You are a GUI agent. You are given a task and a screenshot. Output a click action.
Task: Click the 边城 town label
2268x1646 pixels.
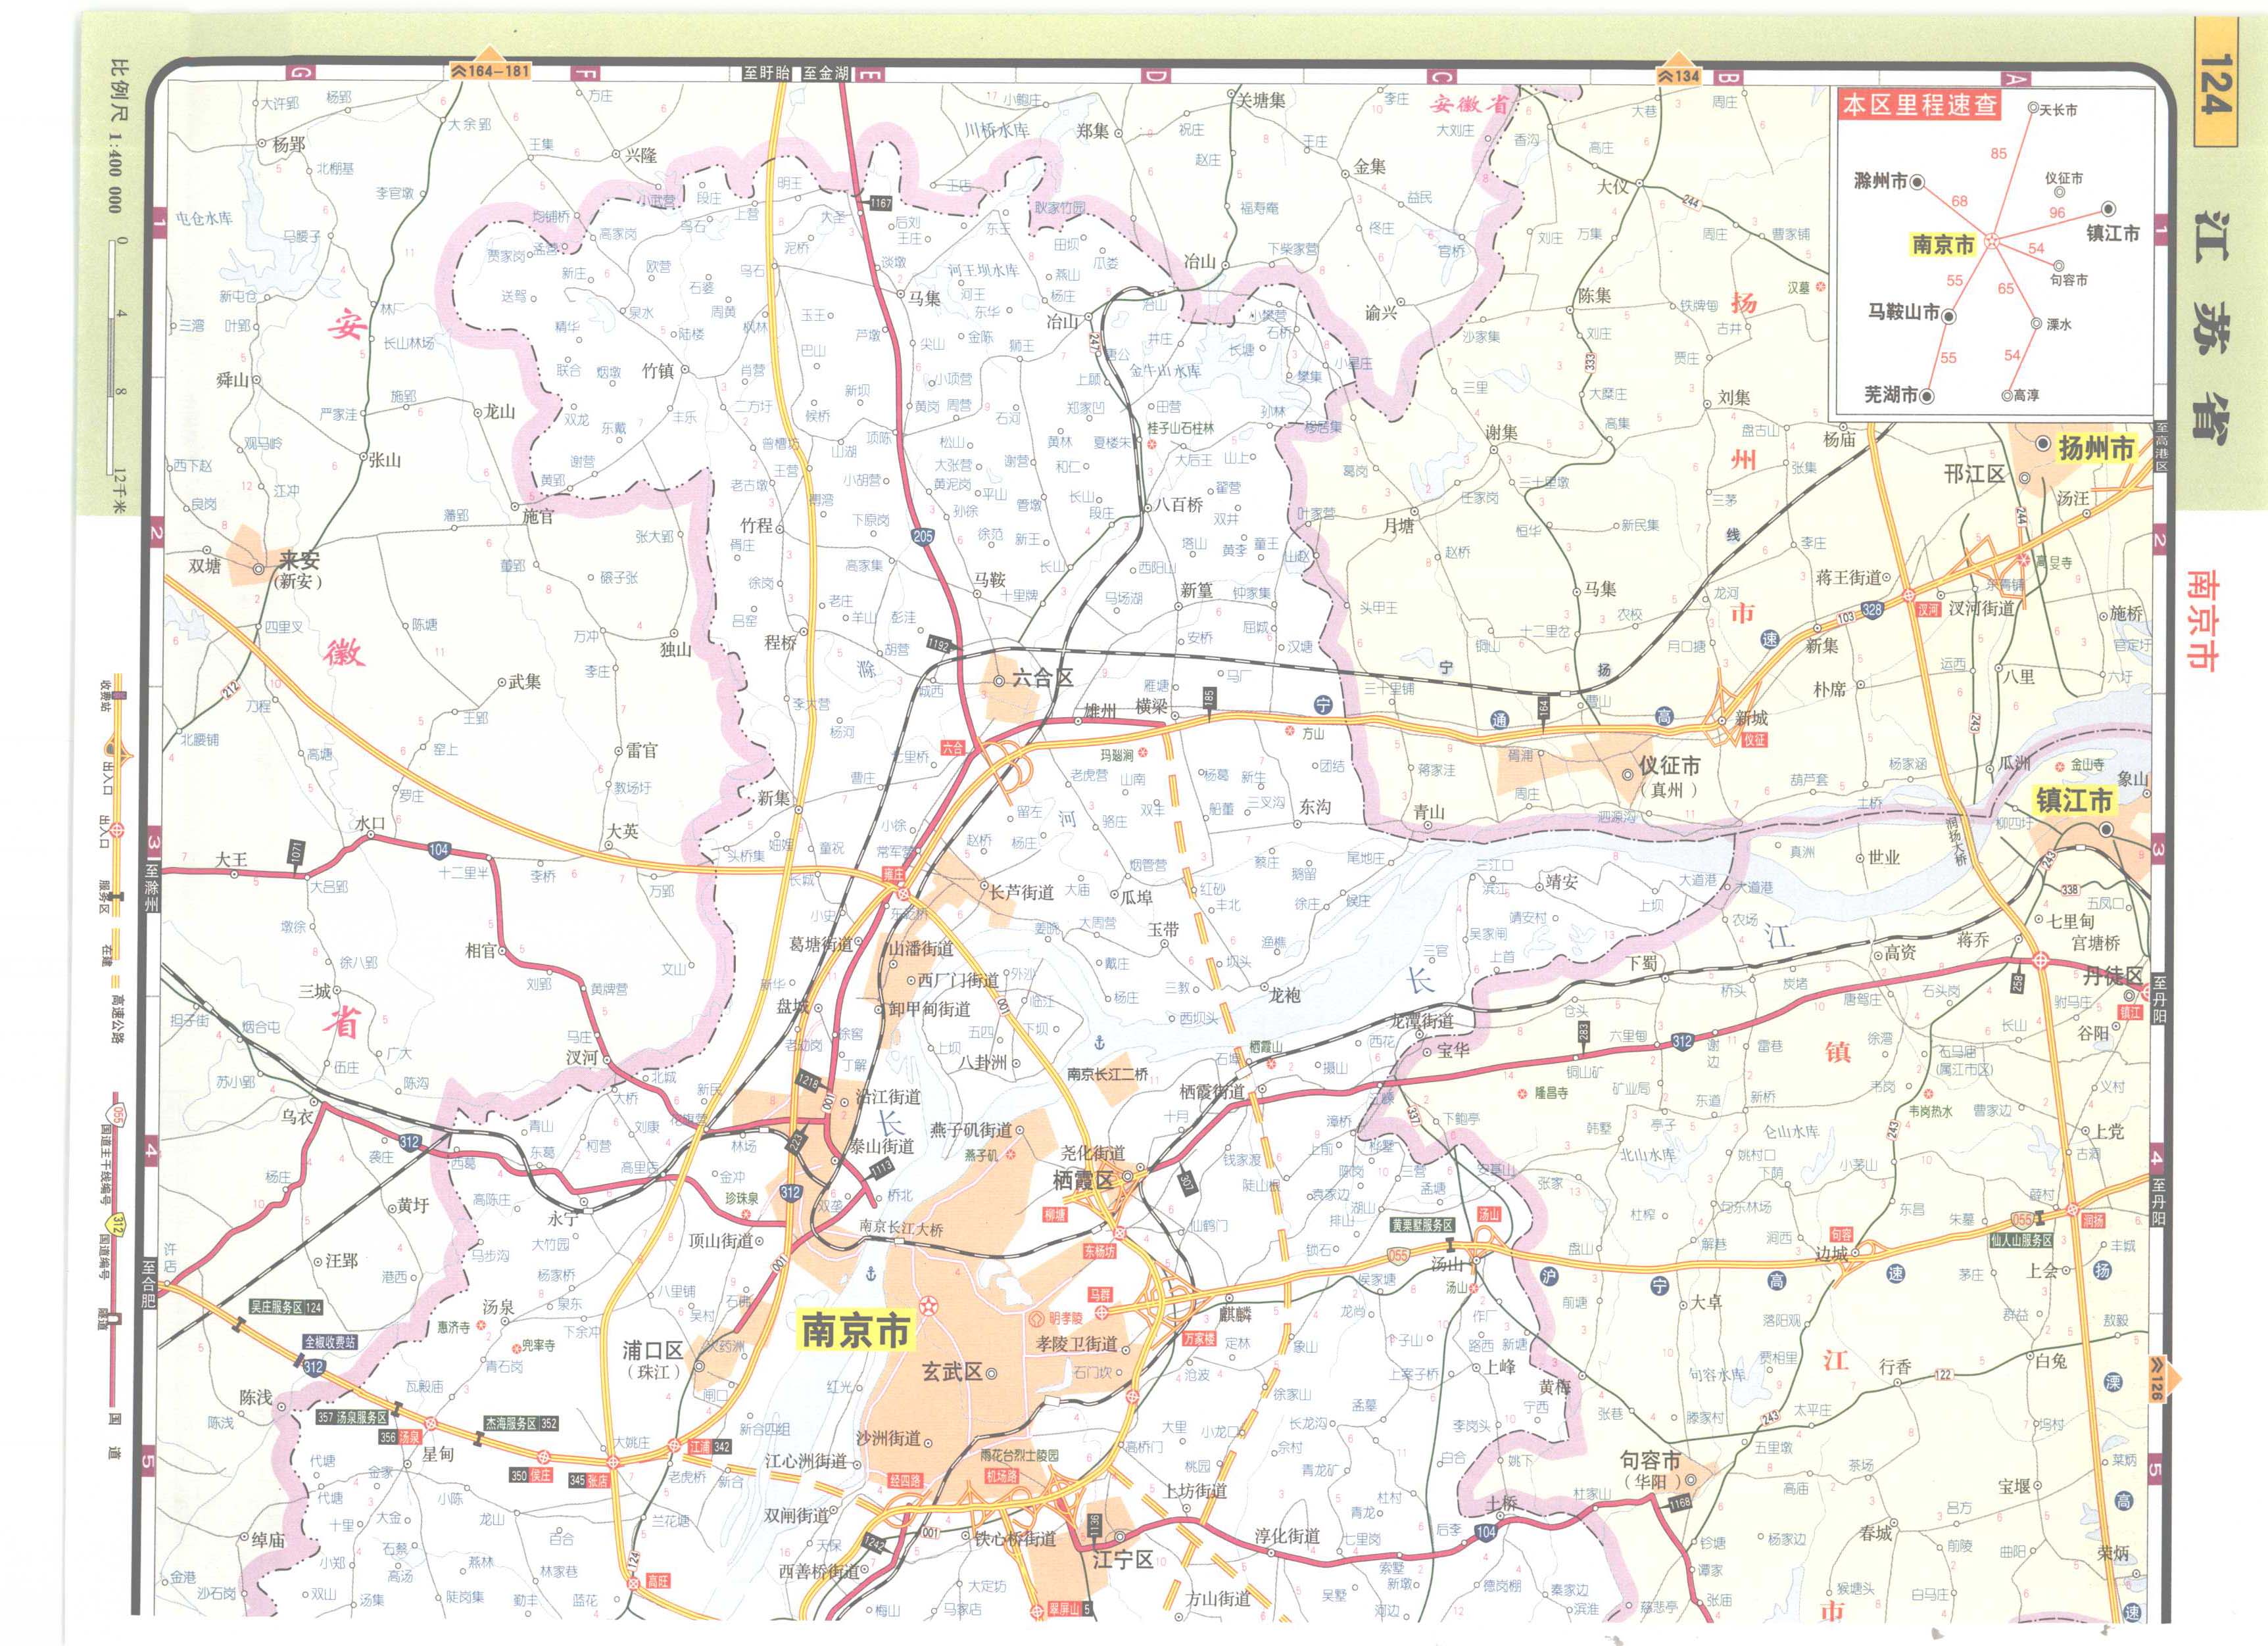[x=1832, y=1252]
